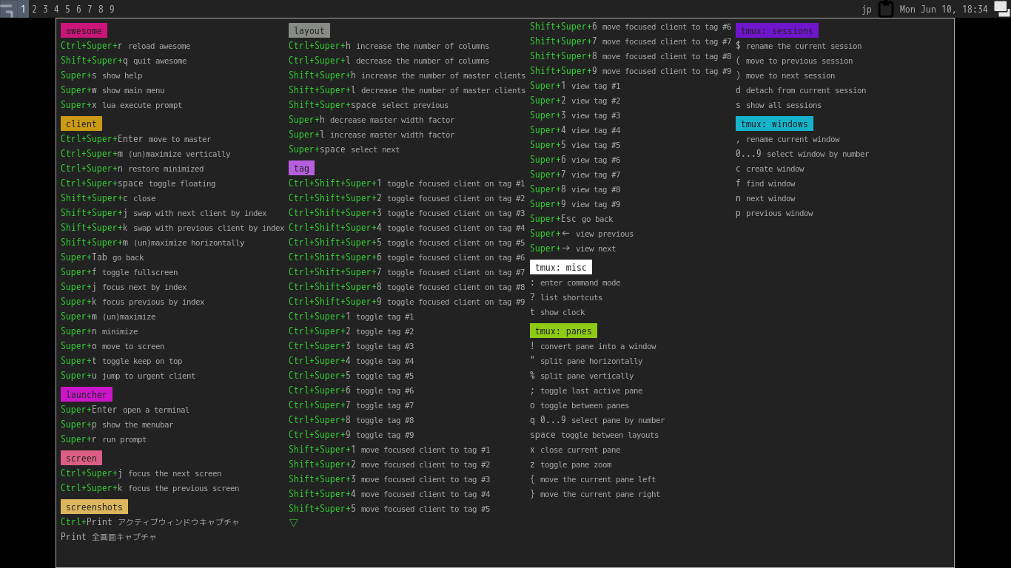Click the green down triangle under tag column
This screenshot has height=568, width=1011.
pyautogui.click(x=294, y=523)
